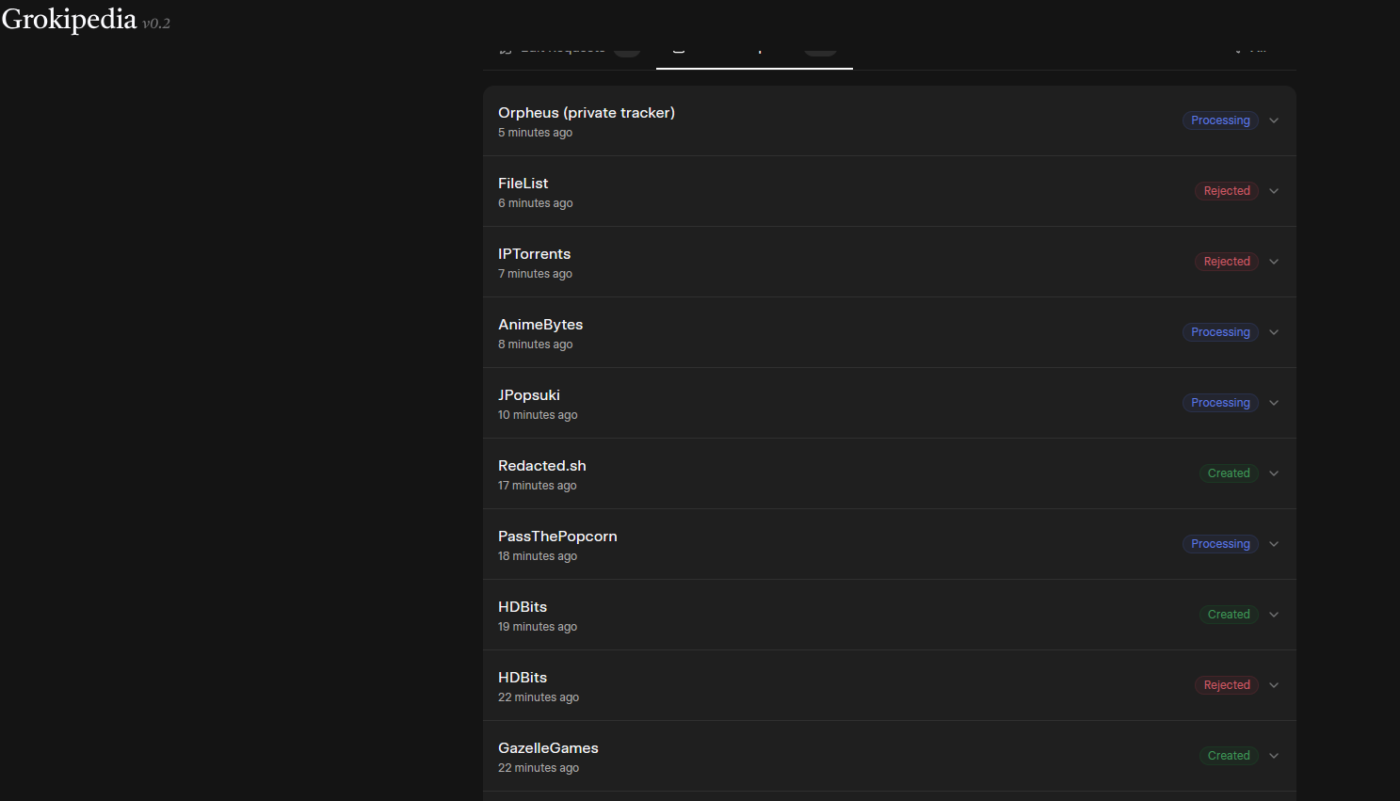This screenshot has width=1400, height=801.
Task: Expand the AnimeBytes row chevron
Action: (x=1274, y=332)
